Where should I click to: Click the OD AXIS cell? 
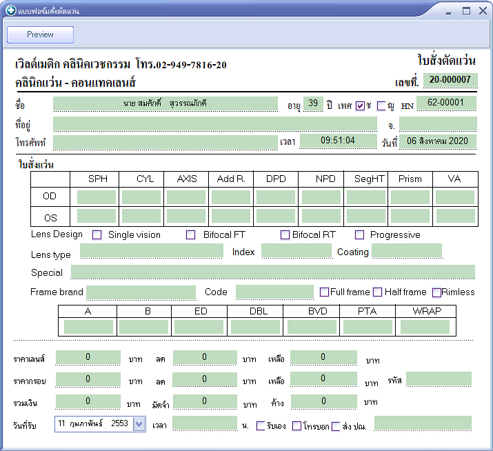(x=185, y=197)
